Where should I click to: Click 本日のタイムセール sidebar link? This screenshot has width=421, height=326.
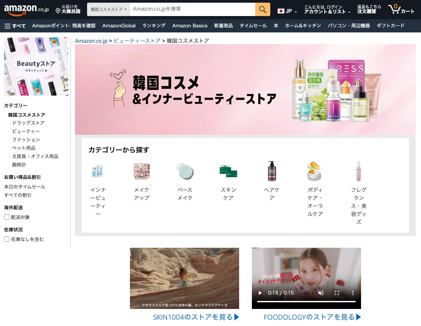pos(24,187)
